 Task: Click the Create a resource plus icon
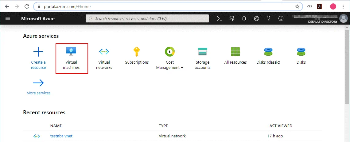pyautogui.click(x=38, y=52)
